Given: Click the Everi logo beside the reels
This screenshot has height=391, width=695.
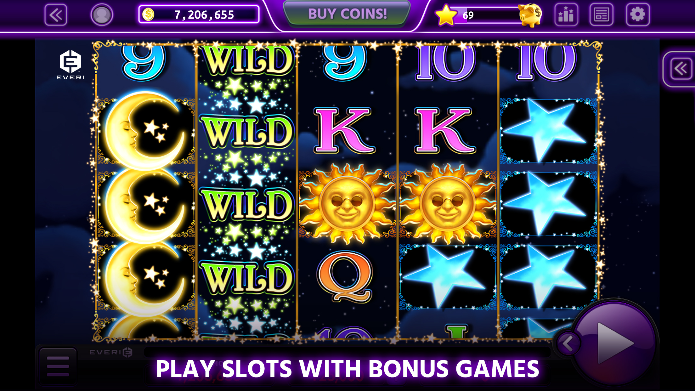Looking at the screenshot, I should (x=70, y=65).
